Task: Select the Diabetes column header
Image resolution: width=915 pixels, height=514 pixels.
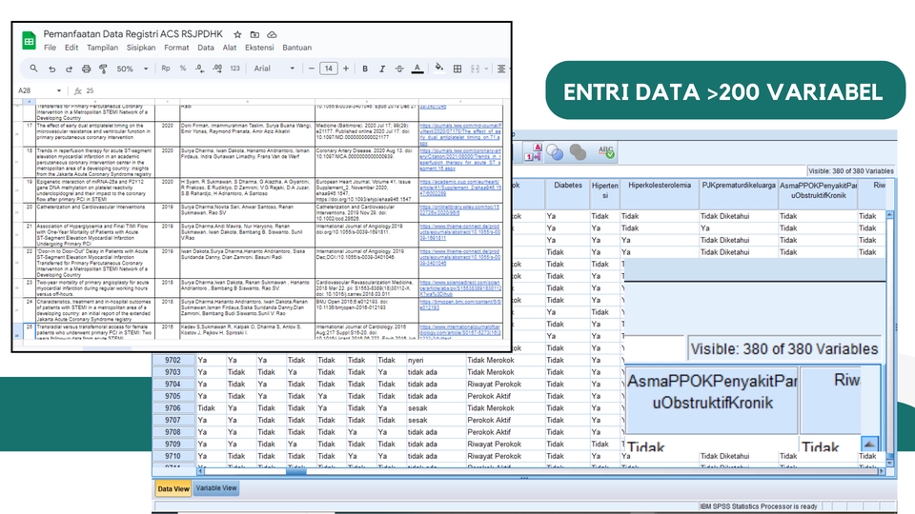Action: click(x=567, y=194)
